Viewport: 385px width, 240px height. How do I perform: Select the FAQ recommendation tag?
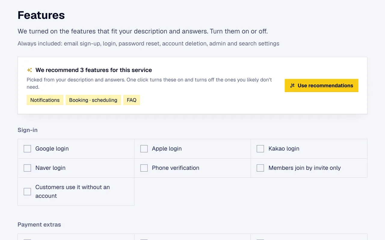click(131, 100)
